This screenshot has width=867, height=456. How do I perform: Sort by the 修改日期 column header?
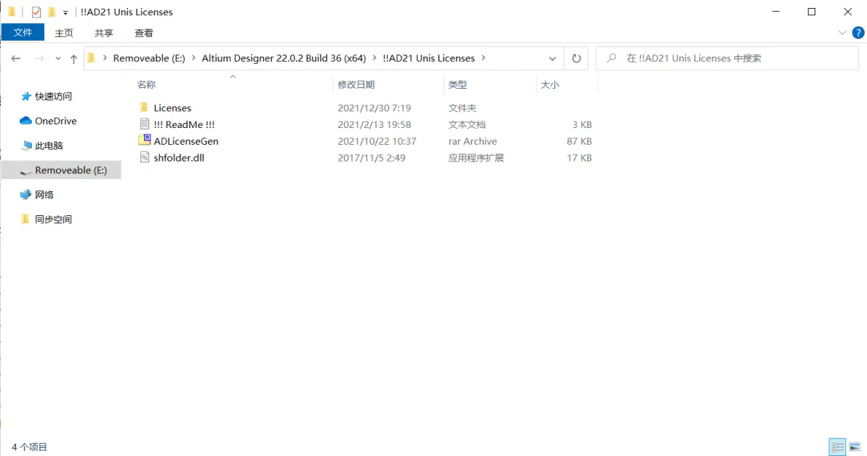(356, 84)
